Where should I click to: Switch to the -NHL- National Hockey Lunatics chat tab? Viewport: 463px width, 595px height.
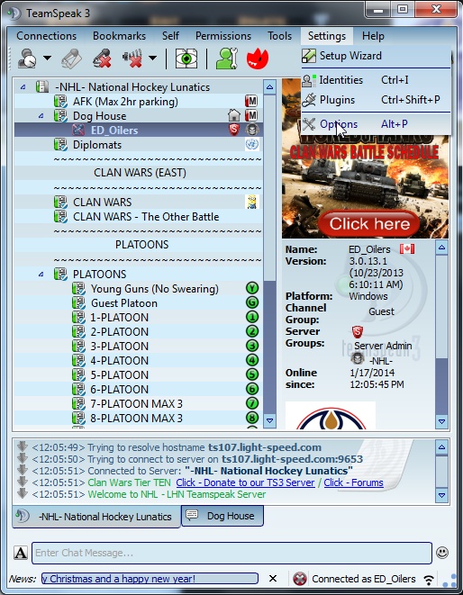(96, 517)
